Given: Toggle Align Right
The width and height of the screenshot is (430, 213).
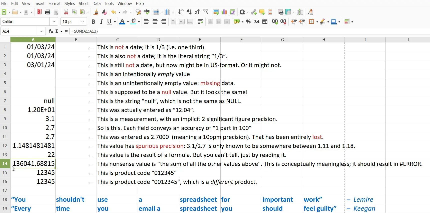Looking at the screenshot, I should (164, 22).
